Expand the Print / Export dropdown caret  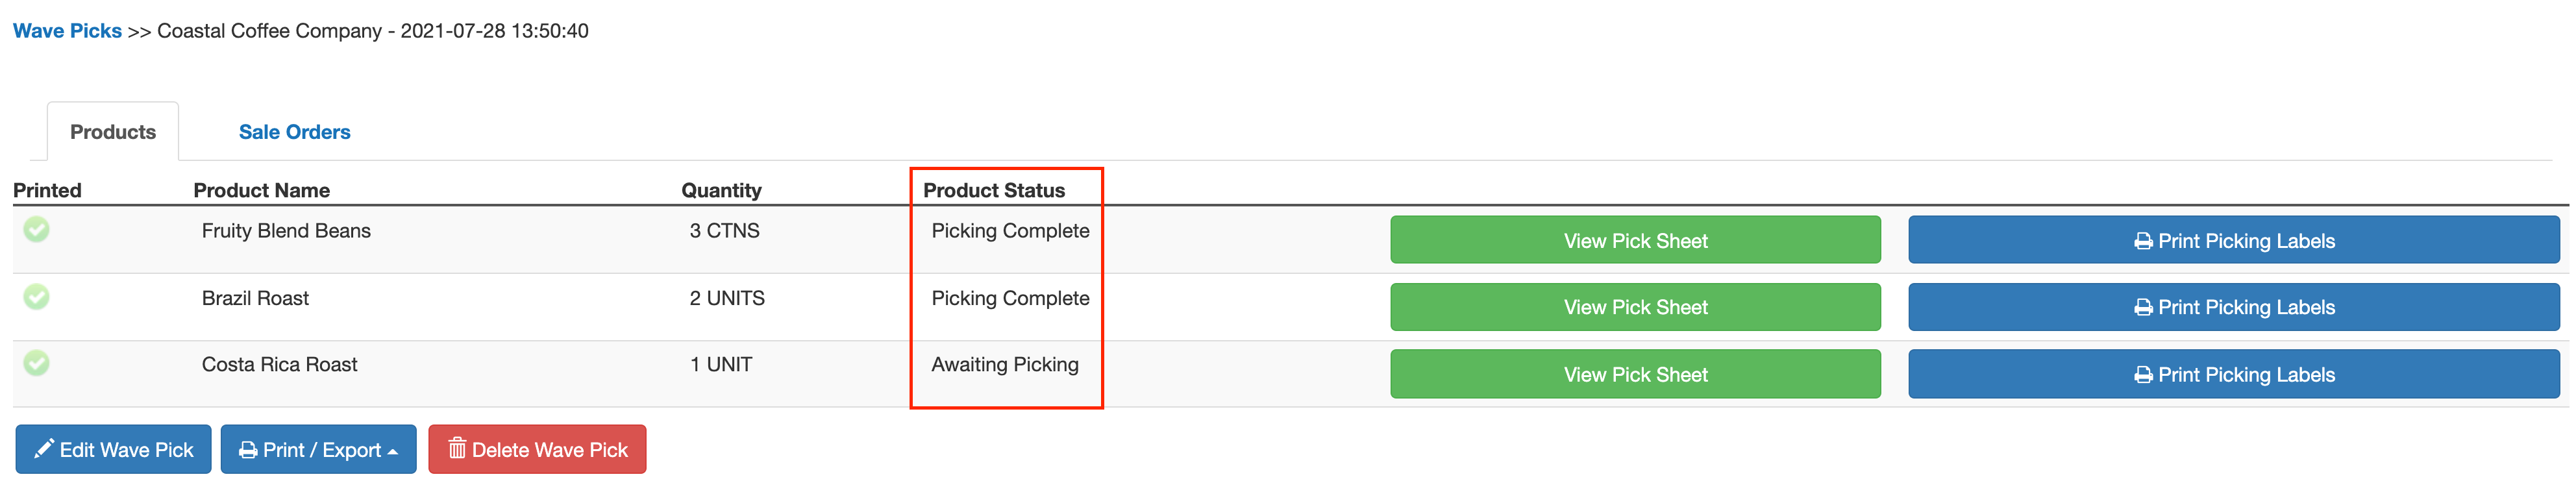pyautogui.click(x=393, y=452)
